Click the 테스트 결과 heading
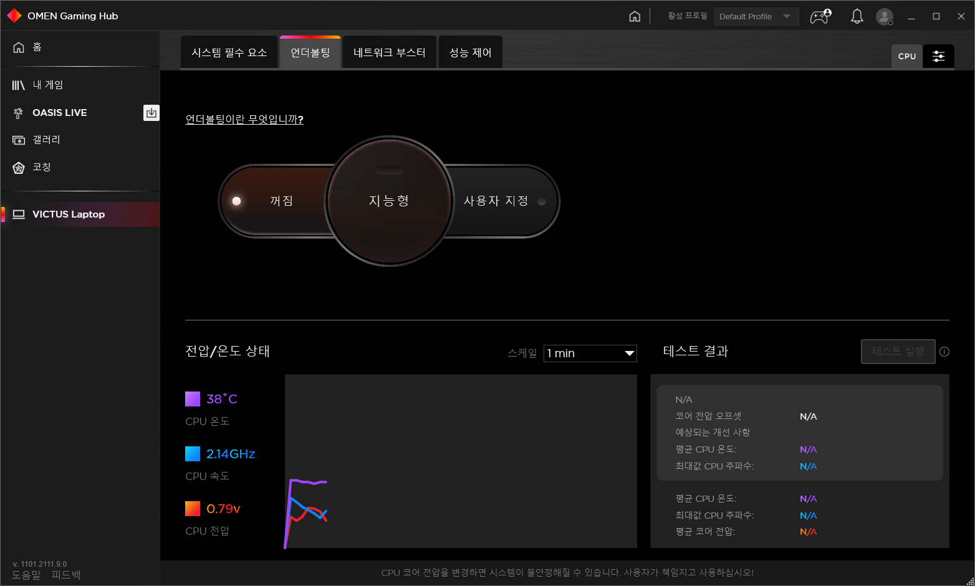The height and width of the screenshot is (586, 975). [x=696, y=351]
